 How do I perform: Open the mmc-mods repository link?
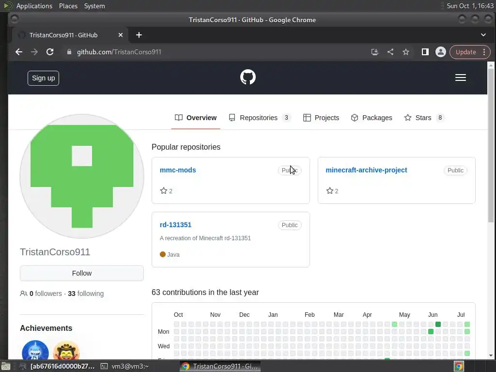click(178, 170)
